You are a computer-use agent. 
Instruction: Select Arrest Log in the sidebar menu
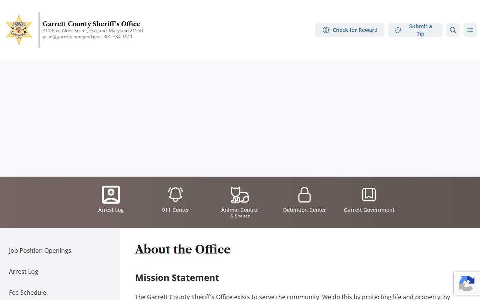coord(24,271)
